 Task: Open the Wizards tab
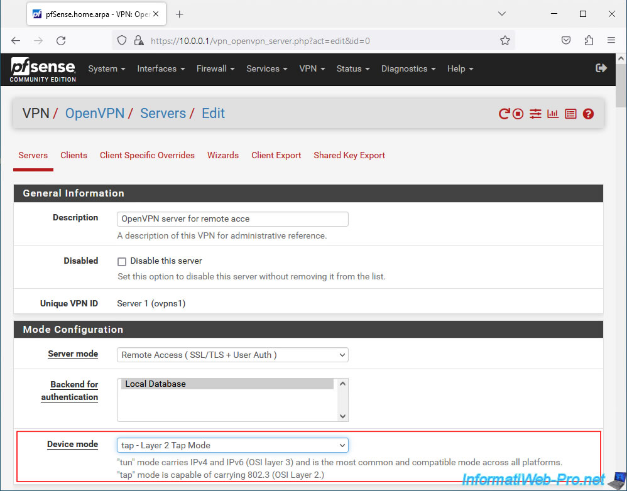click(223, 156)
